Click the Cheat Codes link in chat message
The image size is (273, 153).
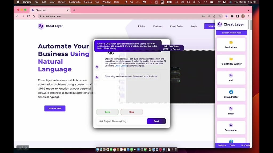click(x=121, y=66)
